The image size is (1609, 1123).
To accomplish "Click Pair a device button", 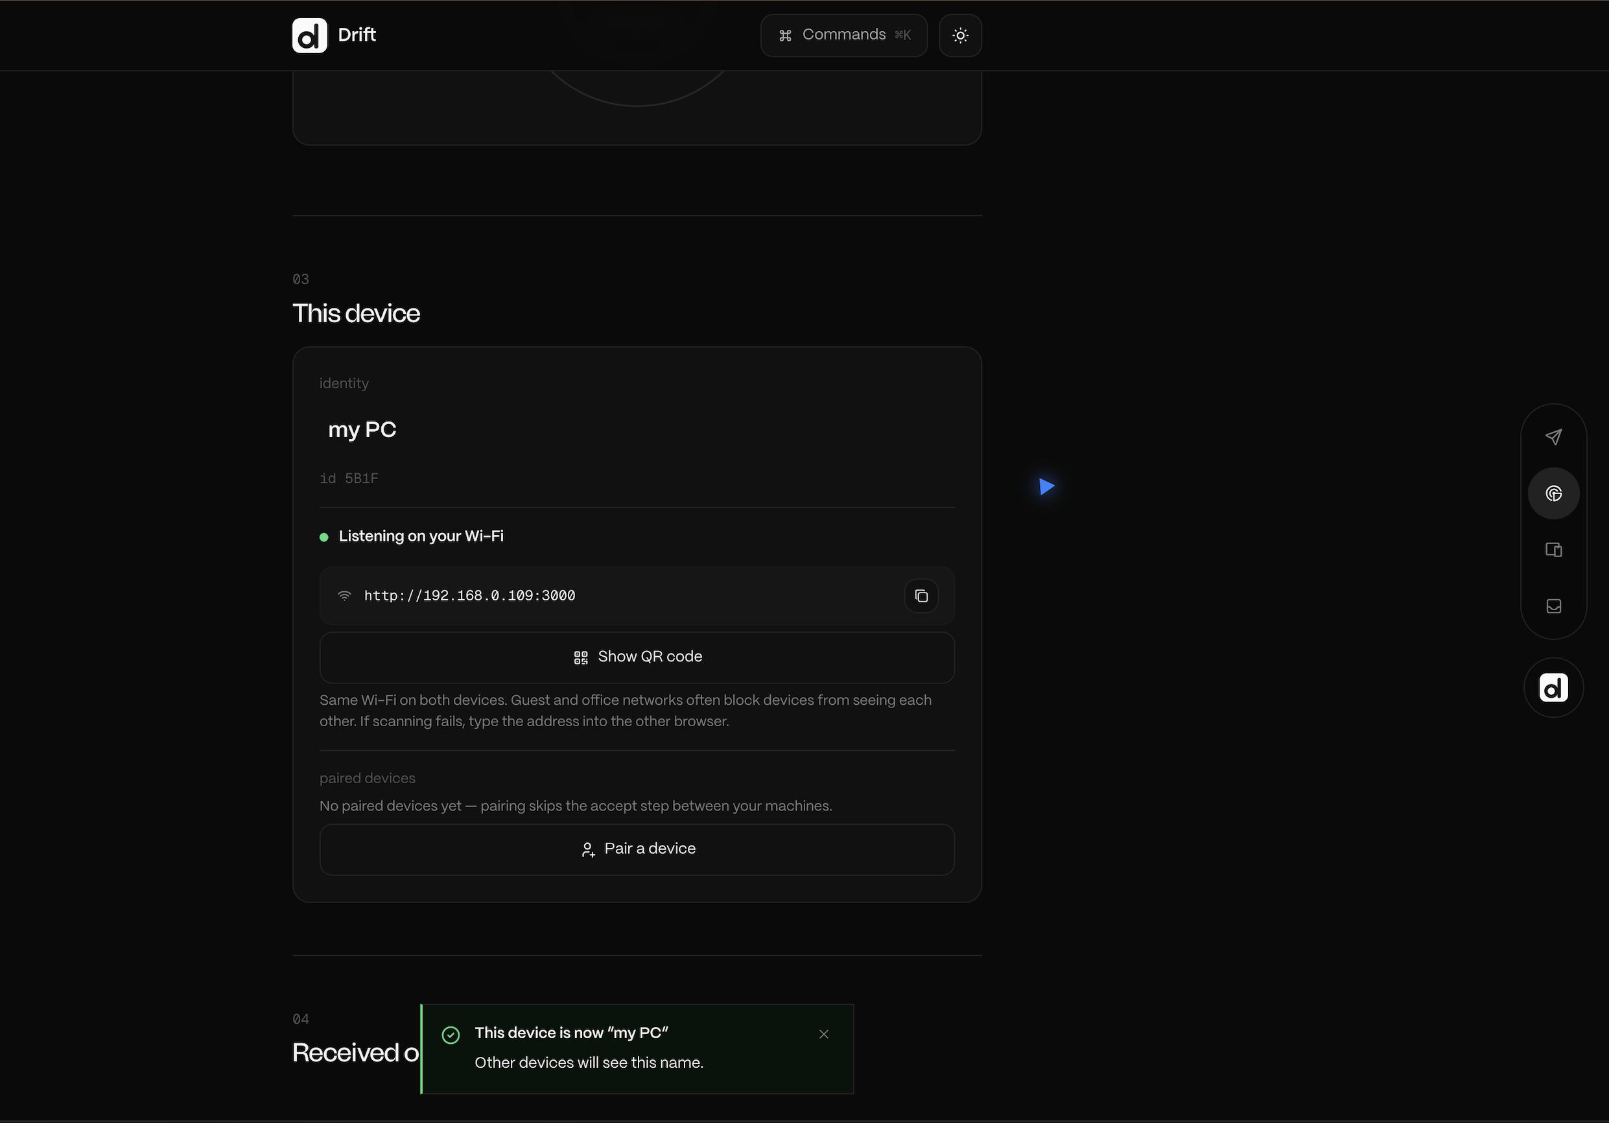I will coord(637,849).
